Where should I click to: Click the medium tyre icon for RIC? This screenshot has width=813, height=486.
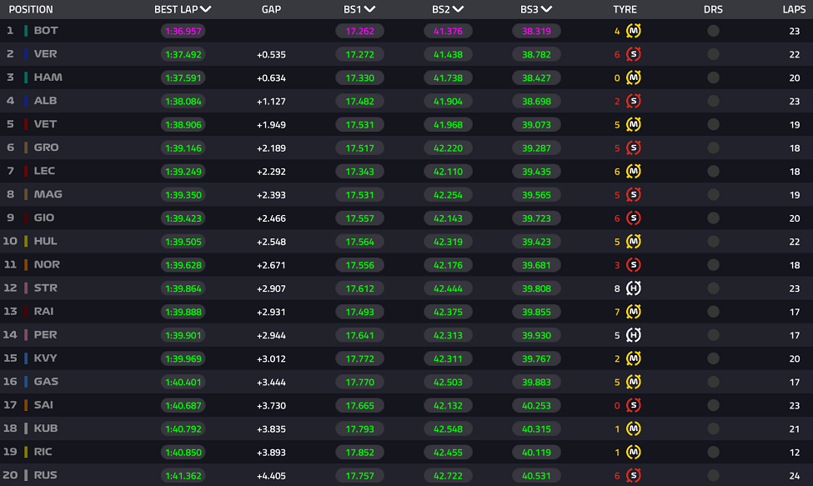pos(634,451)
